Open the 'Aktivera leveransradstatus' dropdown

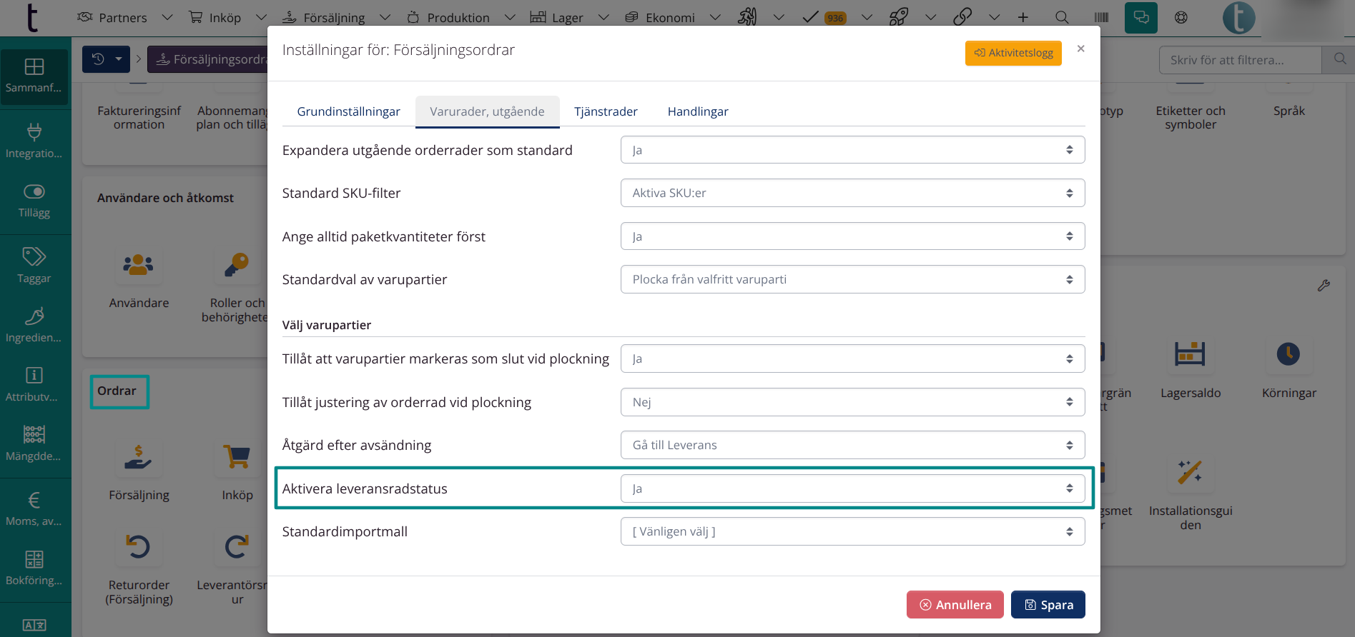click(852, 488)
